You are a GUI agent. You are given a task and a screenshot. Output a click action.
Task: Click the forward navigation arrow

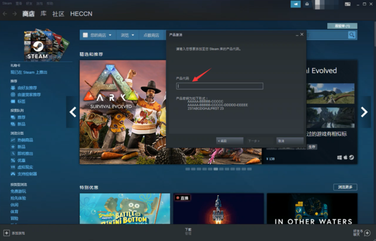click(15, 14)
